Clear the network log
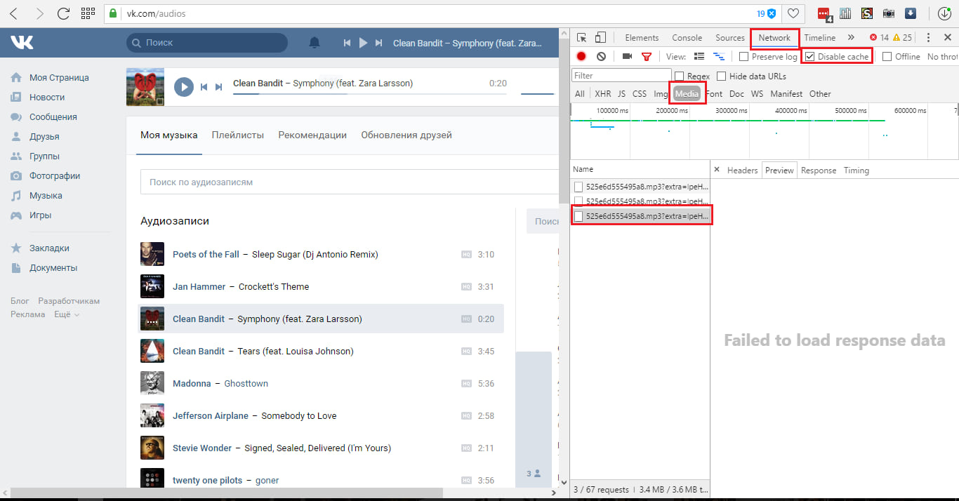This screenshot has width=959, height=501. (x=601, y=56)
